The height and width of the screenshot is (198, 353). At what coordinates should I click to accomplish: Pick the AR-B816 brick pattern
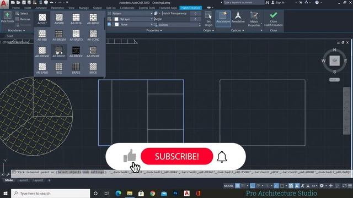[76, 19]
